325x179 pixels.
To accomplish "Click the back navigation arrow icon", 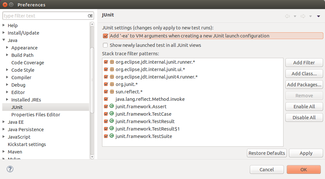I will tap(287, 16).
